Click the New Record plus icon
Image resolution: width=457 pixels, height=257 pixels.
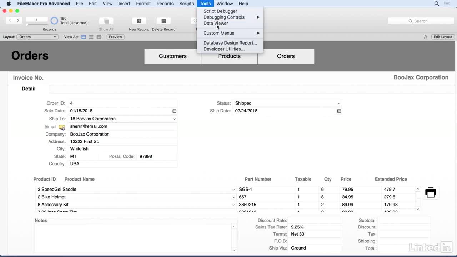139,21
